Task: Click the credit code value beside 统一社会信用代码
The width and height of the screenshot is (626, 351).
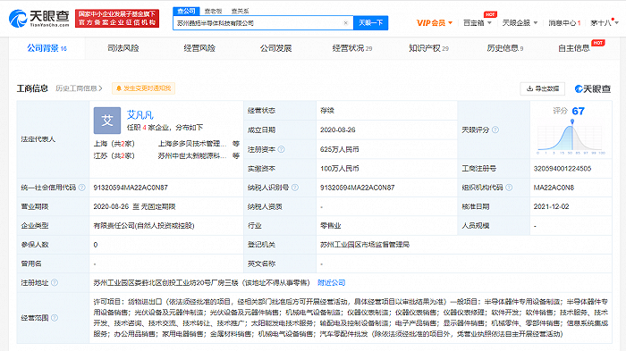Action: pos(131,188)
